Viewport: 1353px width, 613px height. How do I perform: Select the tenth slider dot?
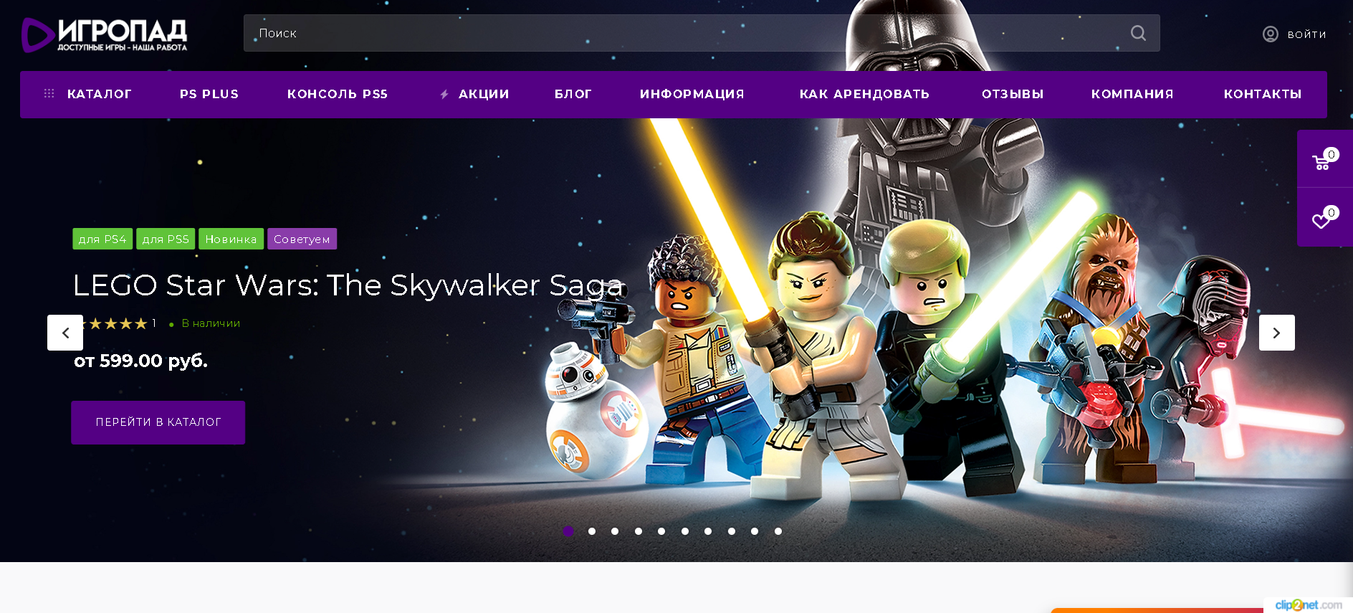(x=778, y=531)
